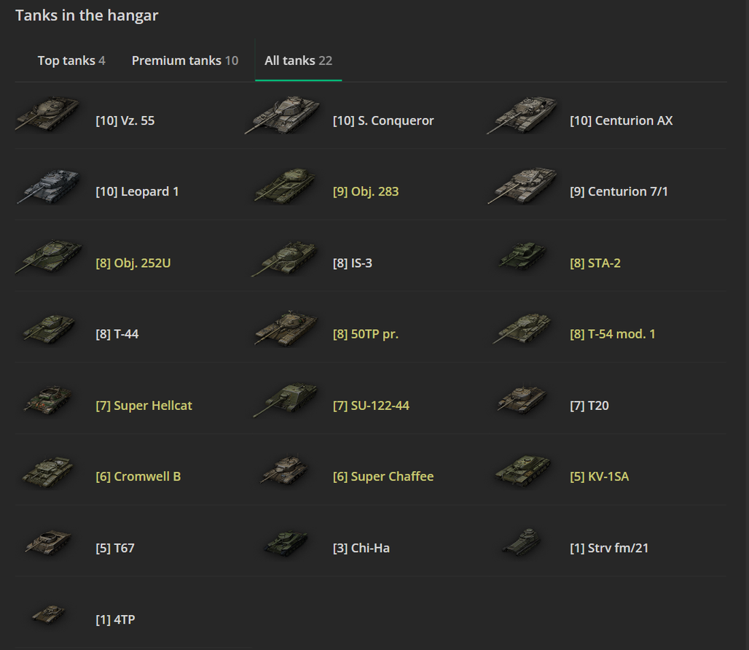Open the [9] Obj. 283 premium link

tap(366, 192)
